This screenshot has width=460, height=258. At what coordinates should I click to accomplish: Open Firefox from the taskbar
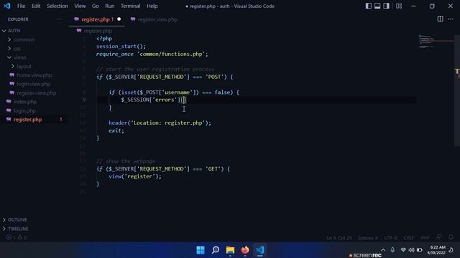245,250
